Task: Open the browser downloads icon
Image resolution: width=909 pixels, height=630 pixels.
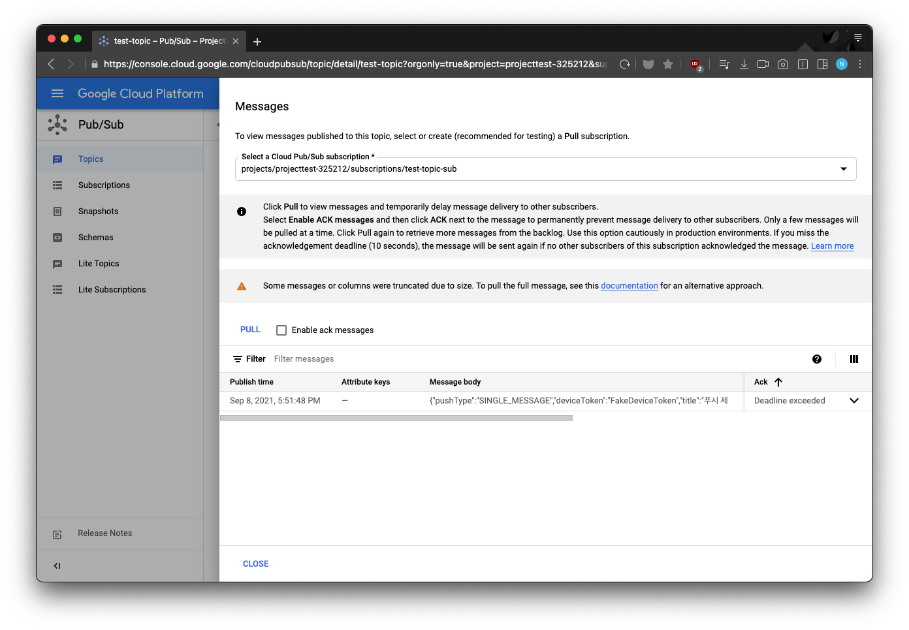Action: pyautogui.click(x=744, y=64)
